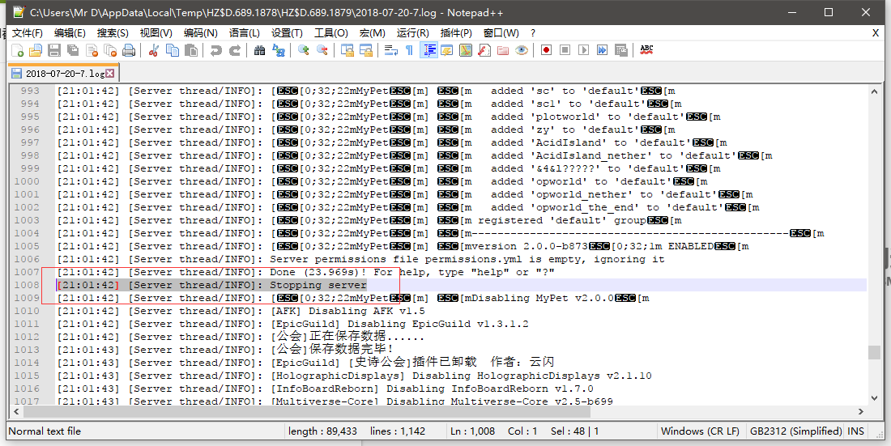Close the 2018-07-20-7.log tab with its X
Viewport: 891px width, 446px height.
pos(111,73)
